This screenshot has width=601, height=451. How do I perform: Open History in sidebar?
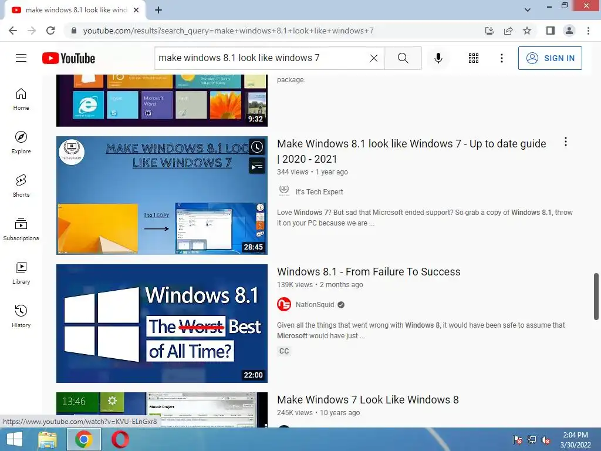[21, 315]
